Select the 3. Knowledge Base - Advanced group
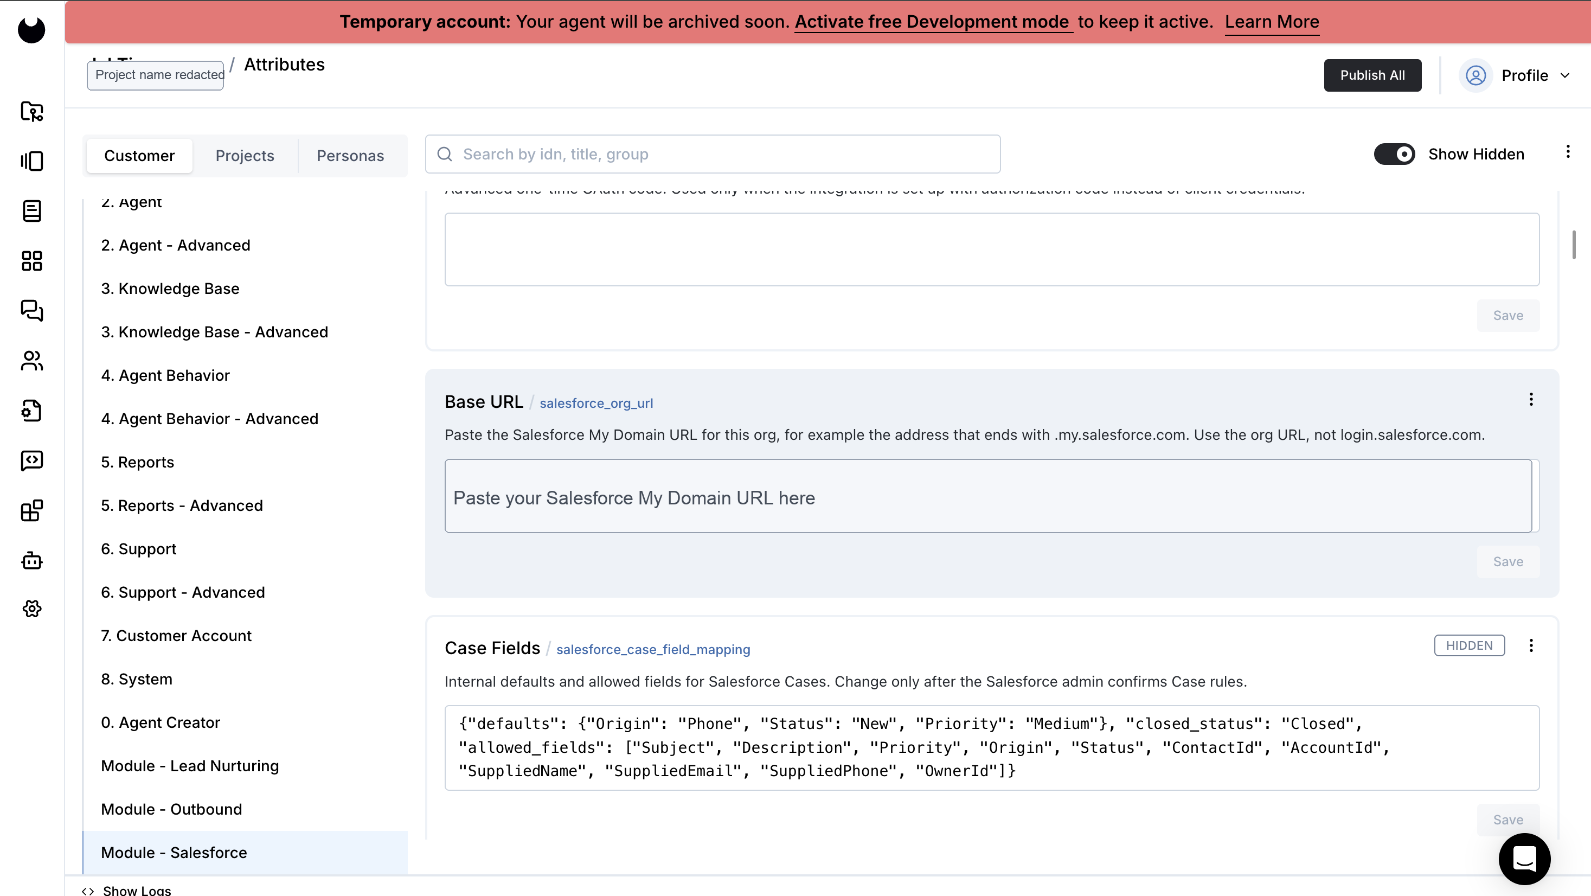 tap(245, 332)
